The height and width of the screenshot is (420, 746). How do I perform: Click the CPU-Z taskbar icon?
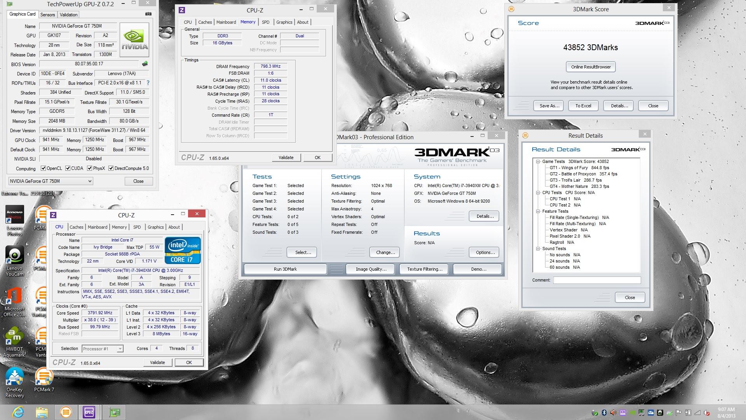(x=89, y=412)
